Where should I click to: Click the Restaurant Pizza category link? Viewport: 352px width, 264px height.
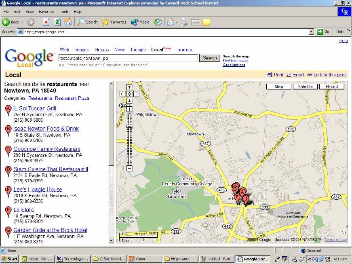(72, 98)
